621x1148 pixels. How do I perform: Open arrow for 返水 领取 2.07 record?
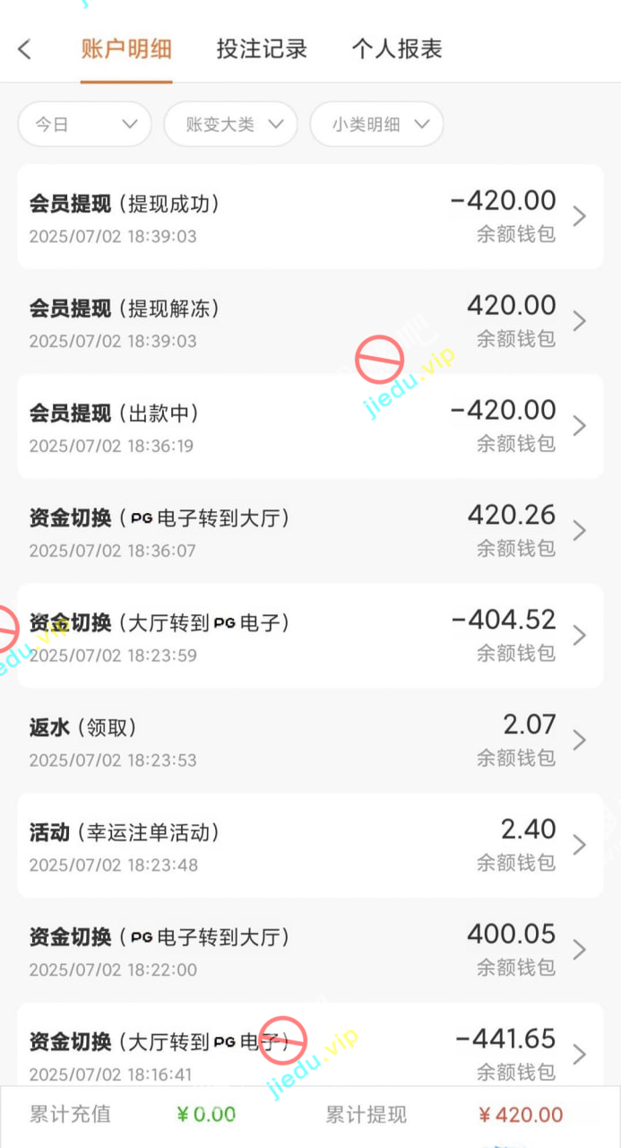(580, 740)
